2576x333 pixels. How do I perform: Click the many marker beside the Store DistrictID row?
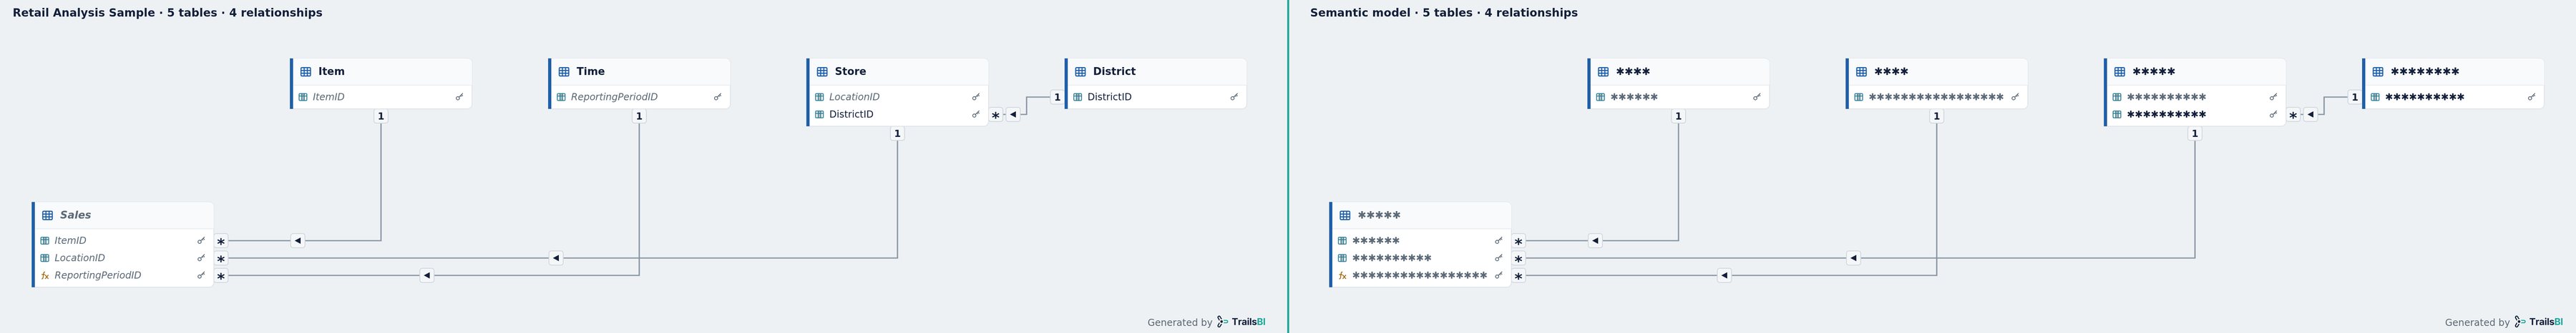995,116
